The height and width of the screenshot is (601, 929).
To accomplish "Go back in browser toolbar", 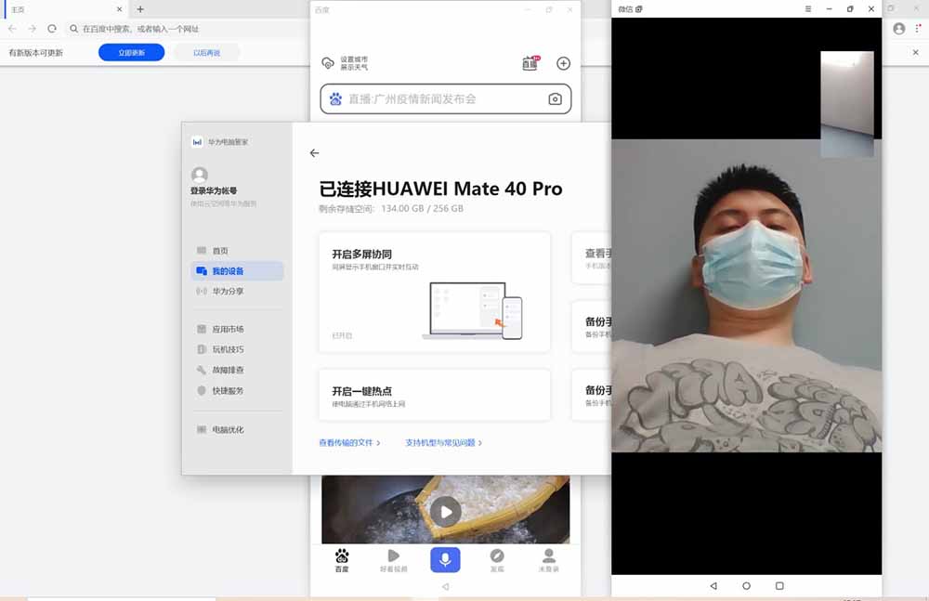I will (x=12, y=29).
